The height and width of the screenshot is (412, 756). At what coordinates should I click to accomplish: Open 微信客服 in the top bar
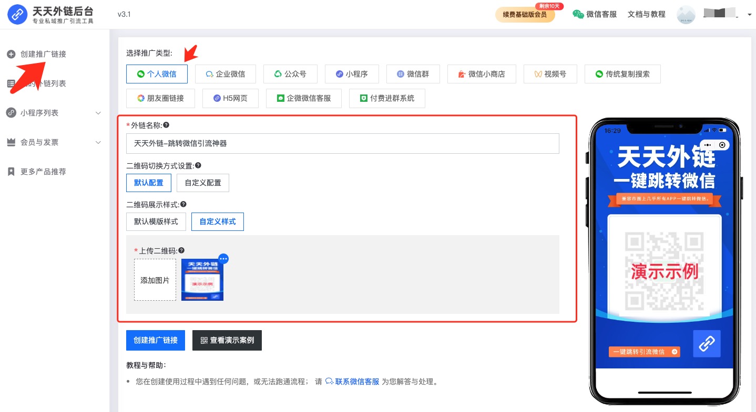(600, 14)
